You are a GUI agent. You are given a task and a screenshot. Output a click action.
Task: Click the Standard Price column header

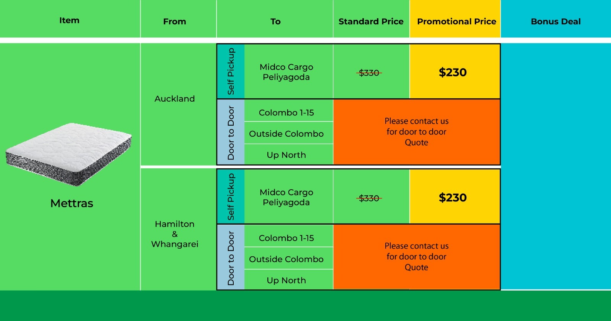coord(371,22)
